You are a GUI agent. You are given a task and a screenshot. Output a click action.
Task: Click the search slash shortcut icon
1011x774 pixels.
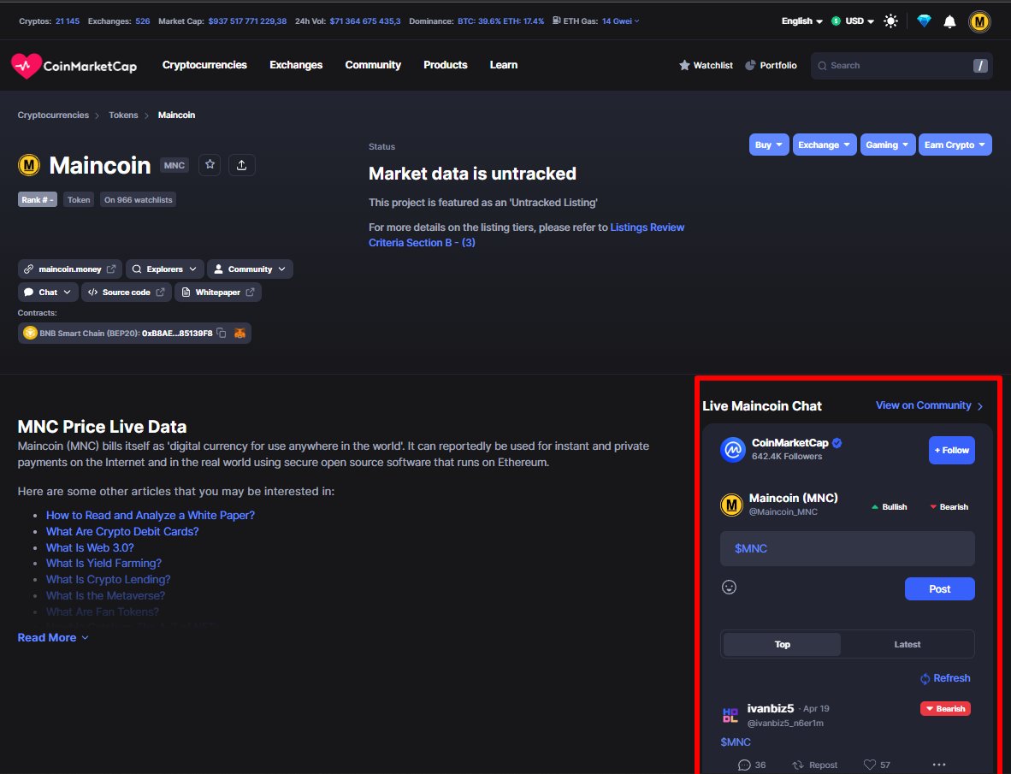[x=980, y=66]
